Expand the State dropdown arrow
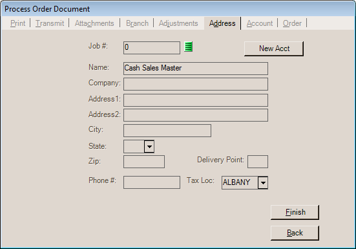The height and width of the screenshot is (249, 356). 149,147
